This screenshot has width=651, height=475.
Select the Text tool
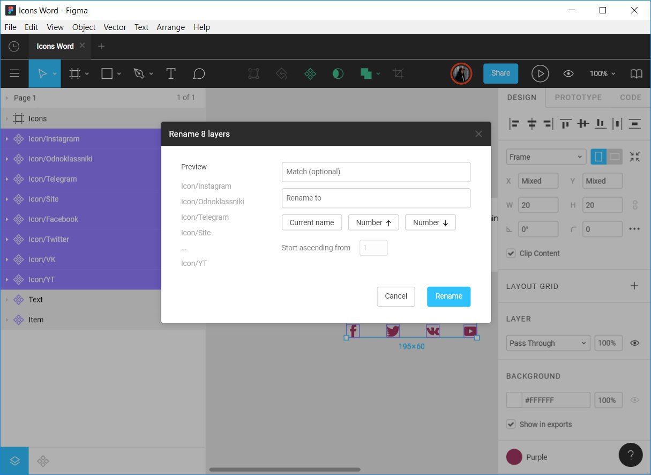[171, 73]
